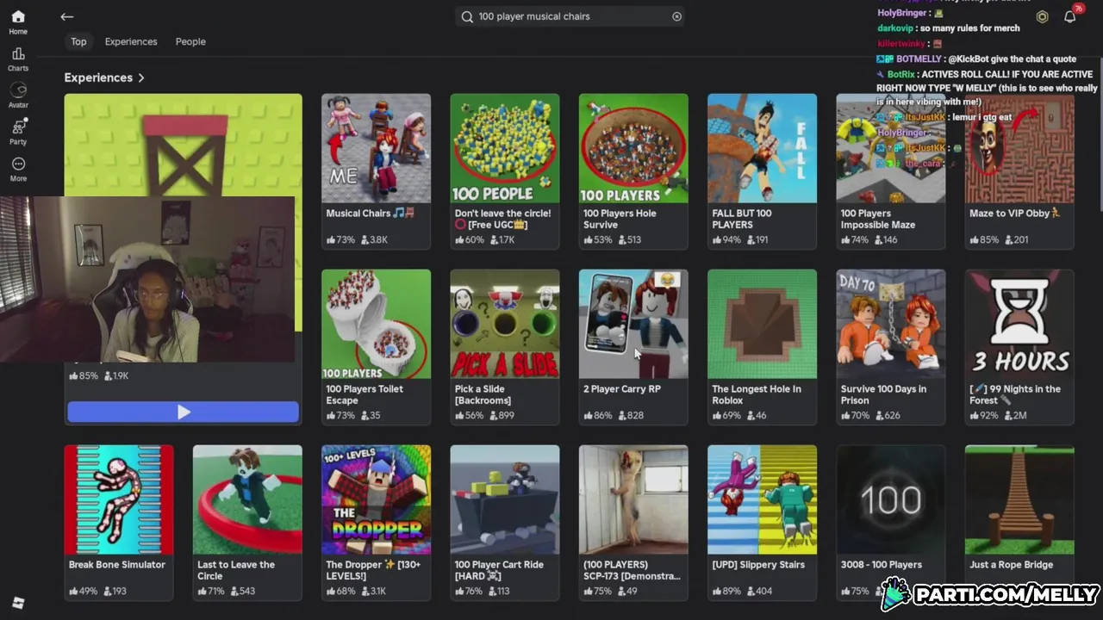Click the Survive 100 Days in Prison title
Viewport: 1103px width, 620px height.
point(883,394)
